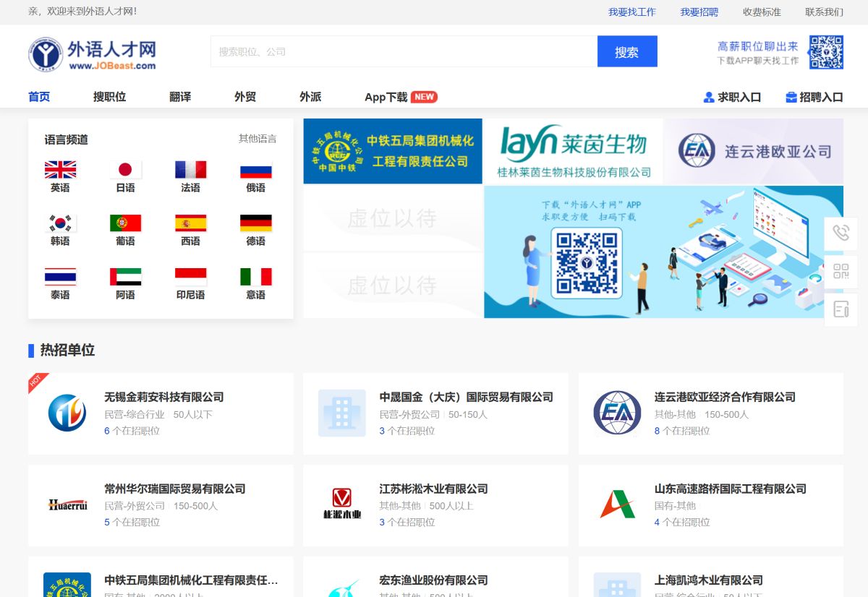Open the 中铁五局集团机械化 banner ad
The height and width of the screenshot is (597, 868).
pos(393,151)
